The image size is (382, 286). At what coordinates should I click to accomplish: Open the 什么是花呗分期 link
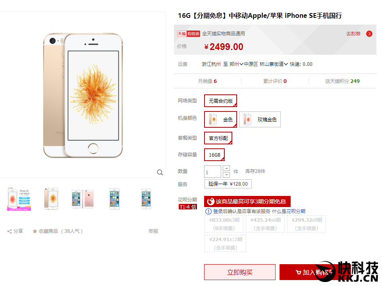tap(288, 211)
